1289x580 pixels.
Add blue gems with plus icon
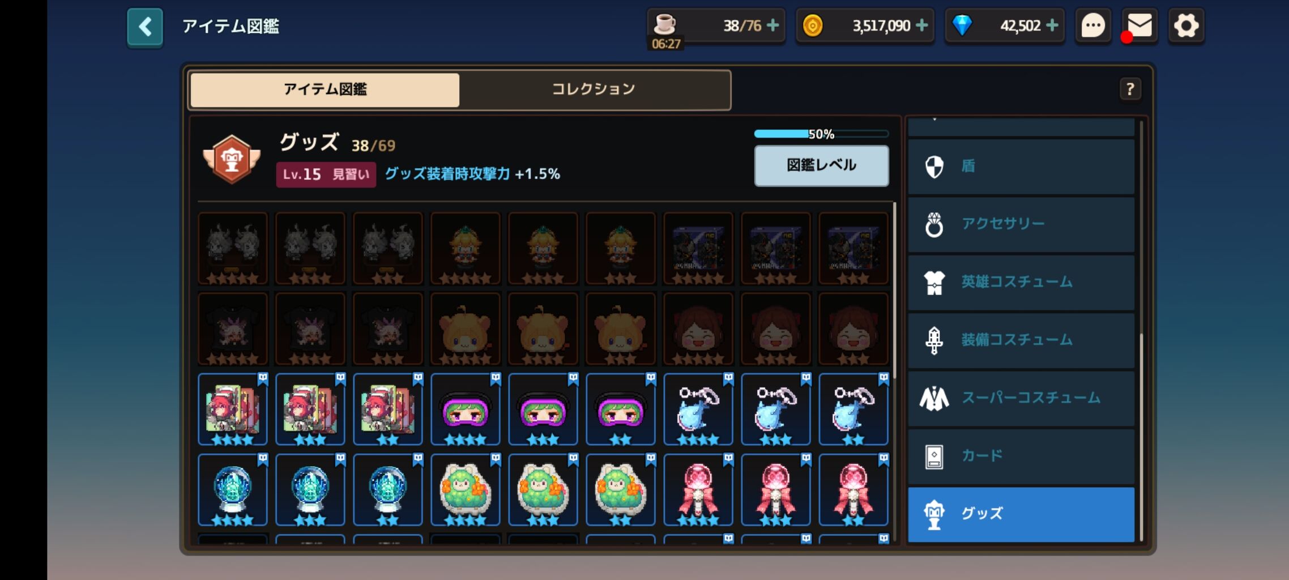[1052, 25]
